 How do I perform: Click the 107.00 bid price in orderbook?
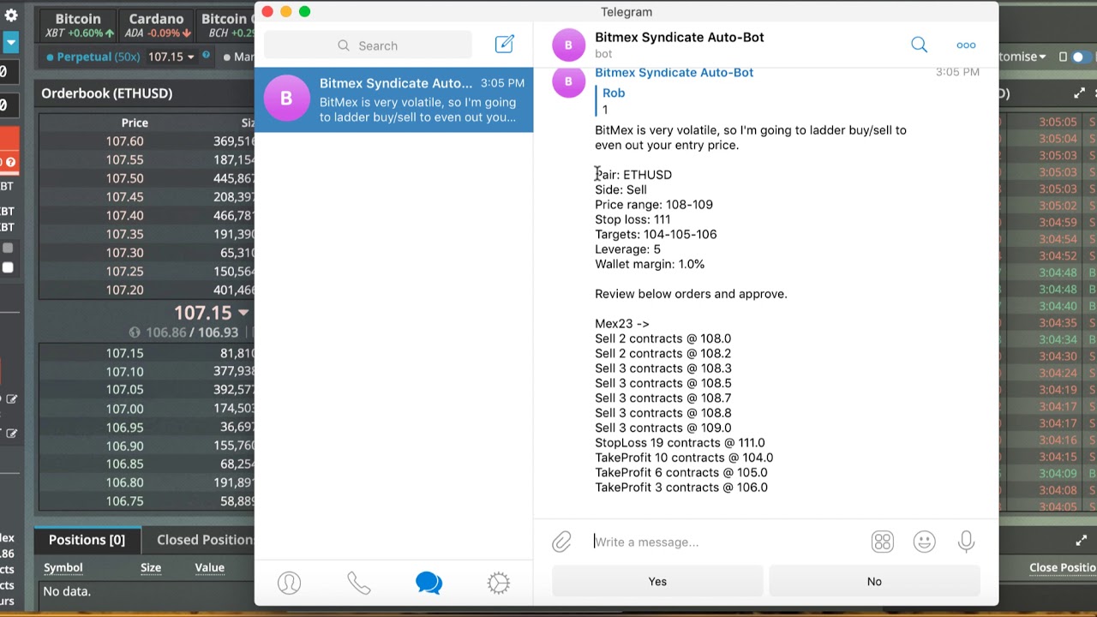click(x=125, y=409)
